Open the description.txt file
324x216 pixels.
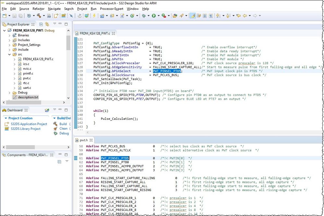coord(28,97)
